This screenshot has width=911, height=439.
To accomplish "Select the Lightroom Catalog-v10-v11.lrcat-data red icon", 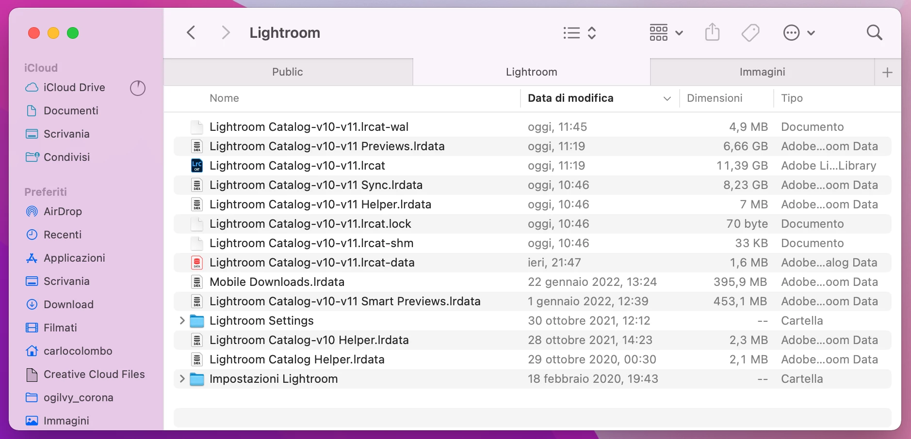I will [197, 263].
